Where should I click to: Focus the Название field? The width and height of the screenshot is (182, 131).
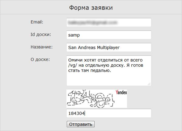(x=109, y=47)
